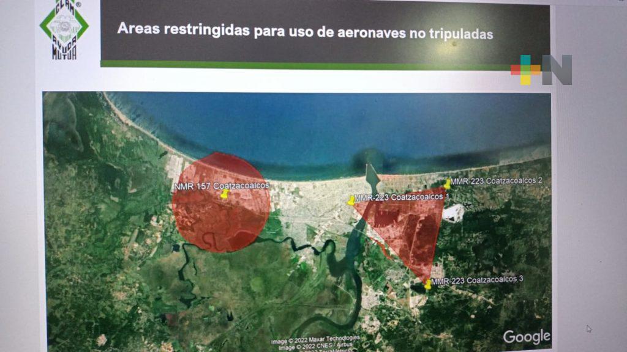This screenshot has height=352, width=627.
Task: Click the 'MMR-223 Coatzacoalcos 2' label text
Action: coord(497,181)
